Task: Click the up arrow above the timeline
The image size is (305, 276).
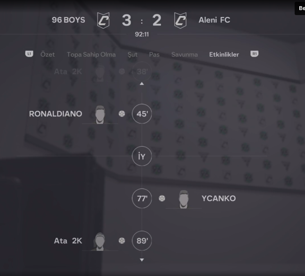Action: point(142,84)
